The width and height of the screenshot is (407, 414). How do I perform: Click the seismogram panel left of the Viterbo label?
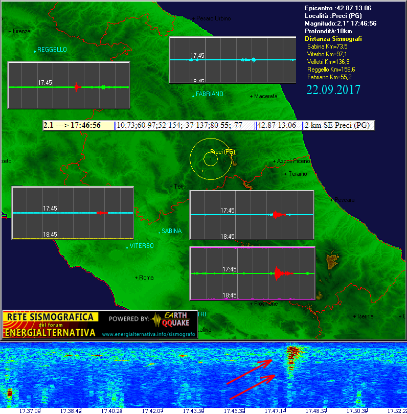click(73, 213)
